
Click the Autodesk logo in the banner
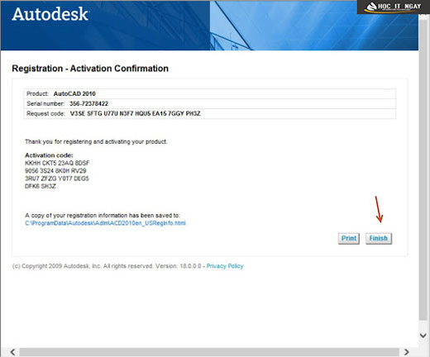(x=50, y=14)
